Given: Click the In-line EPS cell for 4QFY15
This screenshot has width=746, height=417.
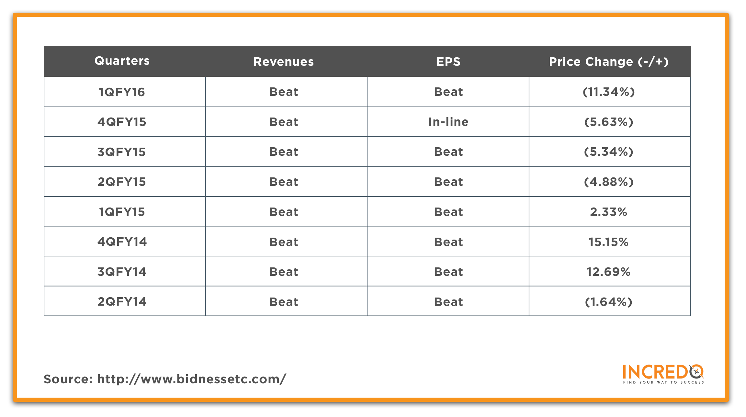Looking at the screenshot, I should (448, 122).
